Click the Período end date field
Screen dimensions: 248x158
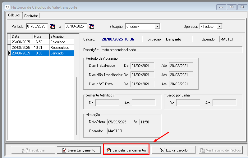pyautogui.click(x=76, y=27)
